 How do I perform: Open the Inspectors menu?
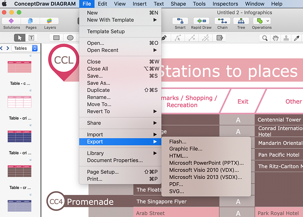(x=225, y=4)
